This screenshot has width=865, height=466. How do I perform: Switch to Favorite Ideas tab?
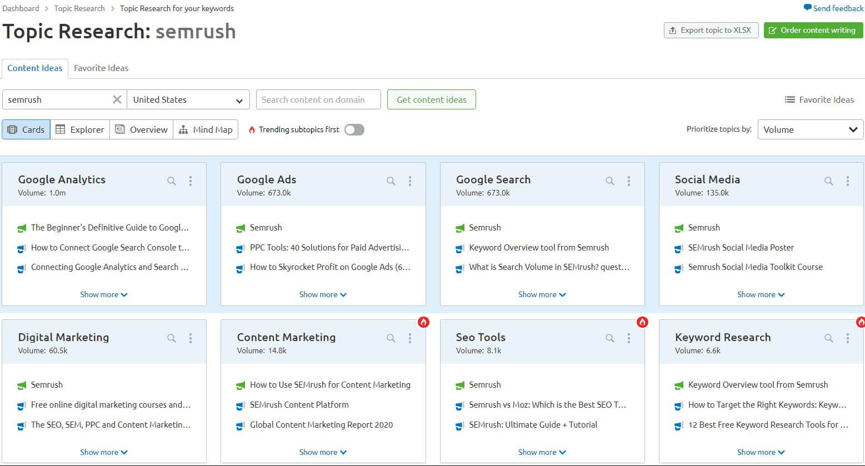[x=101, y=68]
